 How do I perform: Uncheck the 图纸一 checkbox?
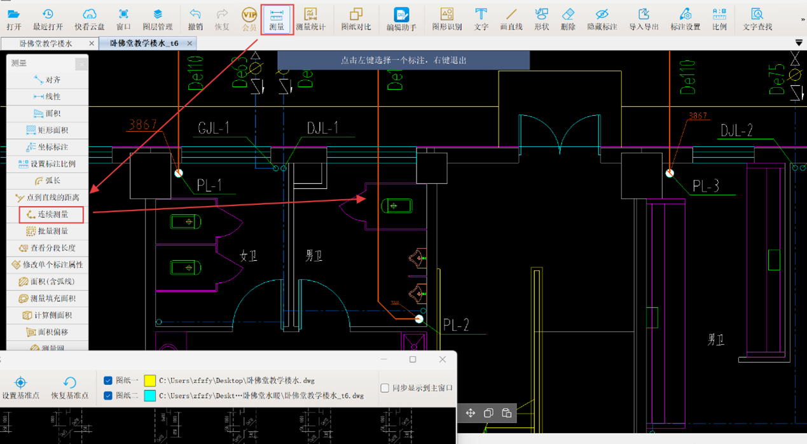coord(108,380)
